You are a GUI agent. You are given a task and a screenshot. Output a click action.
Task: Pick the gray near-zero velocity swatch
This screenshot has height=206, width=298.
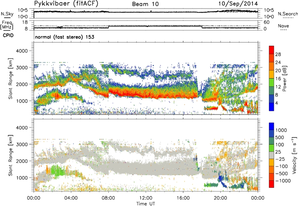pos(272,155)
